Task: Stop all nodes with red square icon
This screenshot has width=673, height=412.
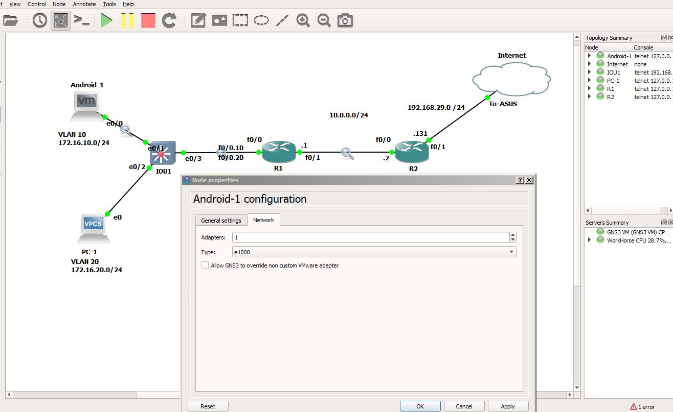Action: (148, 20)
